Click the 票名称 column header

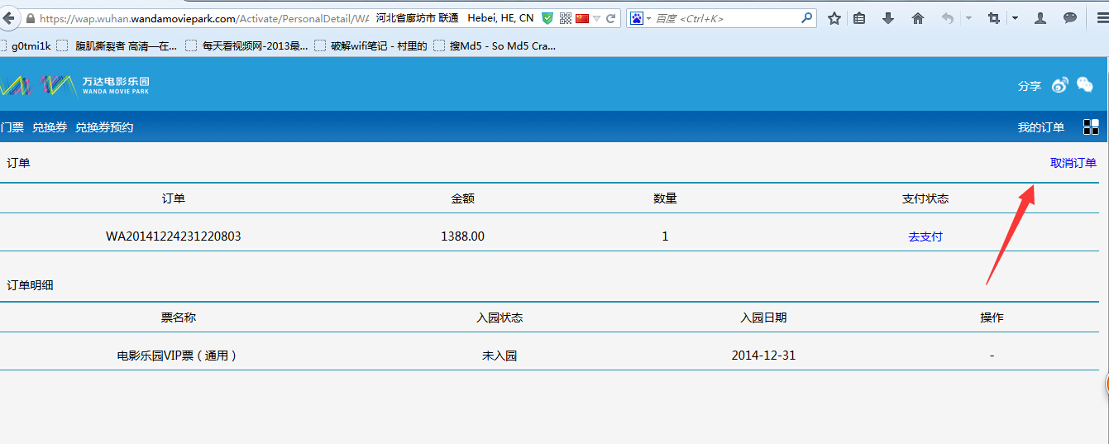click(x=179, y=317)
